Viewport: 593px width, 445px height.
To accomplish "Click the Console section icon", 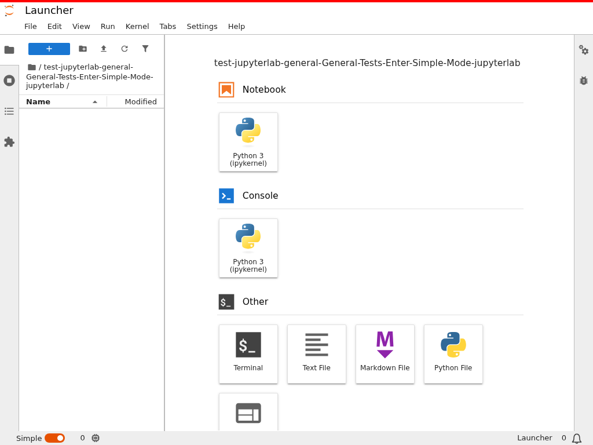I will (226, 196).
